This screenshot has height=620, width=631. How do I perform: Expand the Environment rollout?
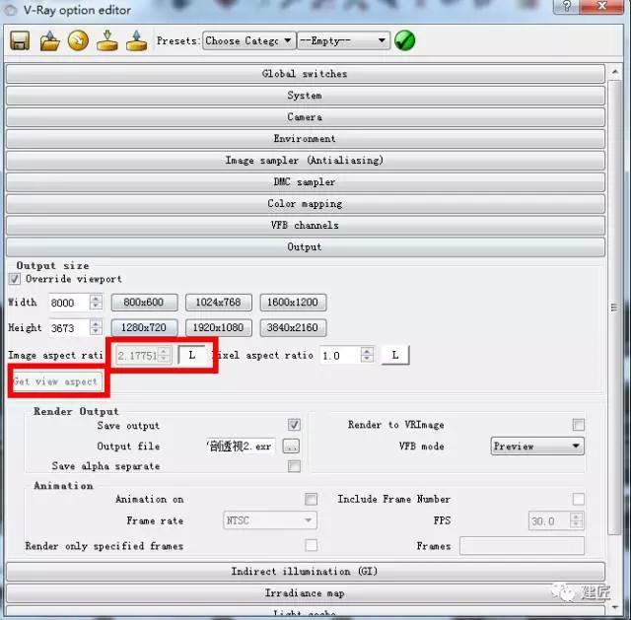coord(306,139)
